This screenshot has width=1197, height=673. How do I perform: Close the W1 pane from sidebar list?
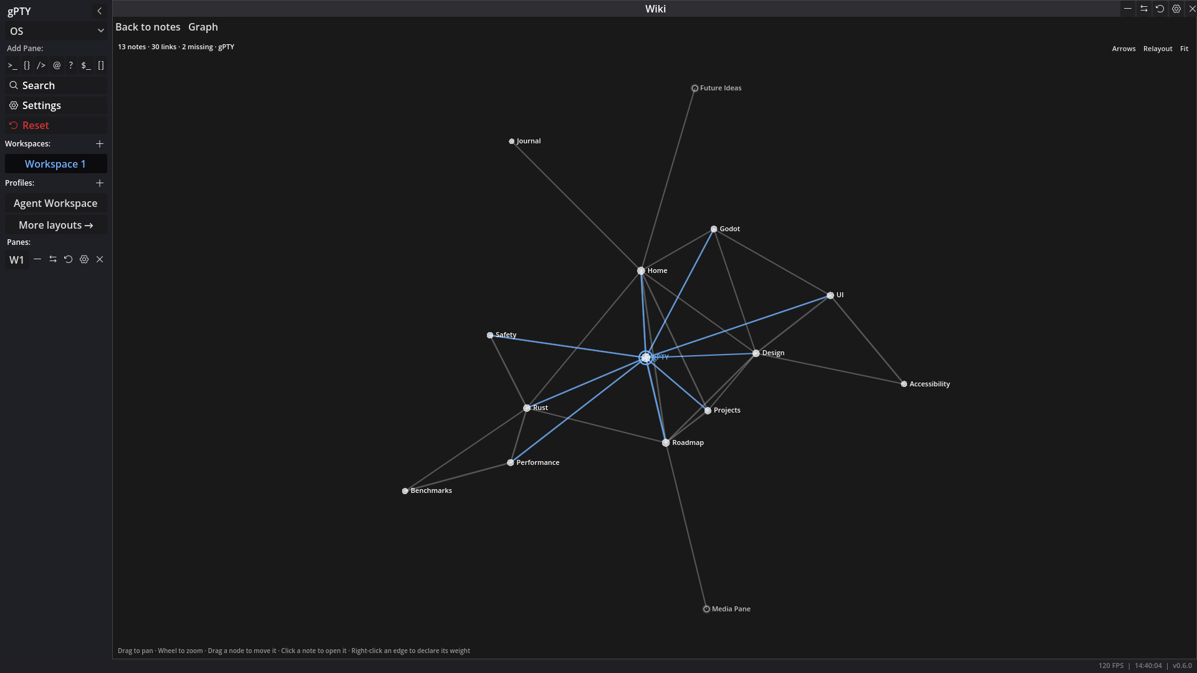pyautogui.click(x=100, y=259)
